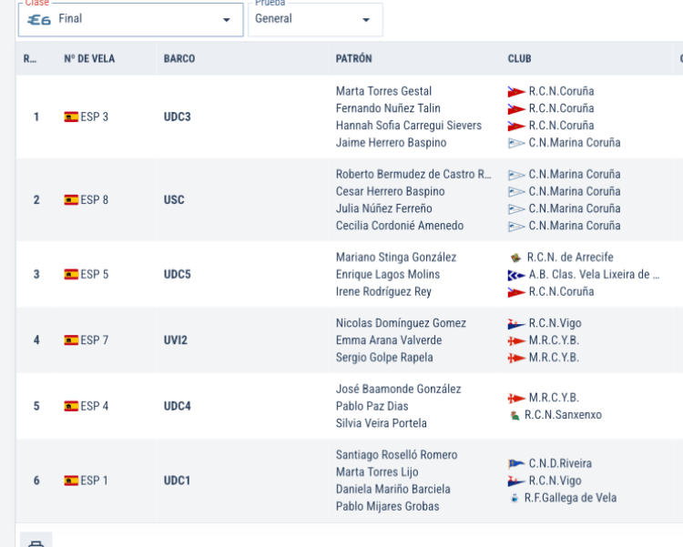Select skipper Roberto Bermudez de Castro
Image resolution: width=683 pixels, height=547 pixels.
[x=413, y=174]
